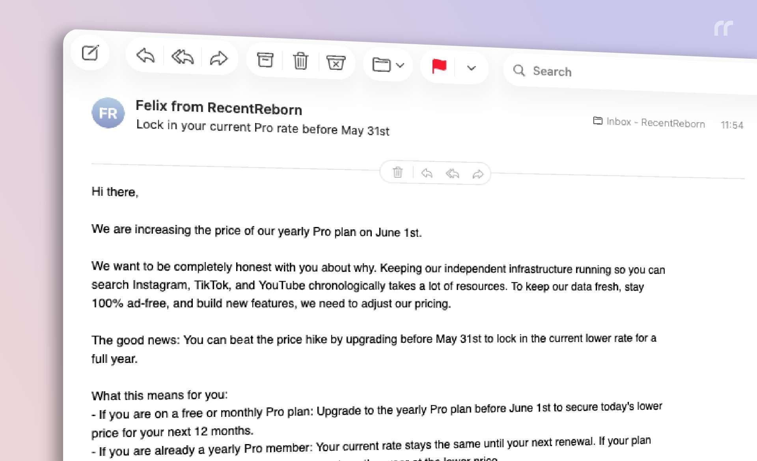757x461 pixels.
Task: Toggle the red flag on this message
Action: click(x=439, y=66)
